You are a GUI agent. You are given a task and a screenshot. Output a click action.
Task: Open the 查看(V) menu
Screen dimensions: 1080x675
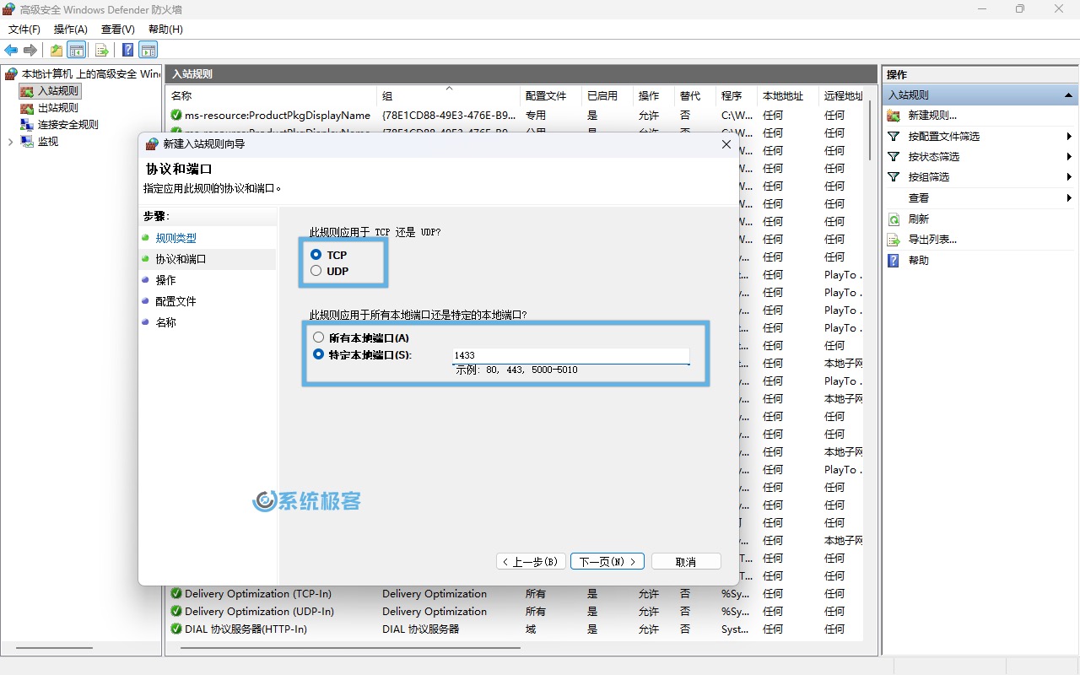click(x=117, y=30)
